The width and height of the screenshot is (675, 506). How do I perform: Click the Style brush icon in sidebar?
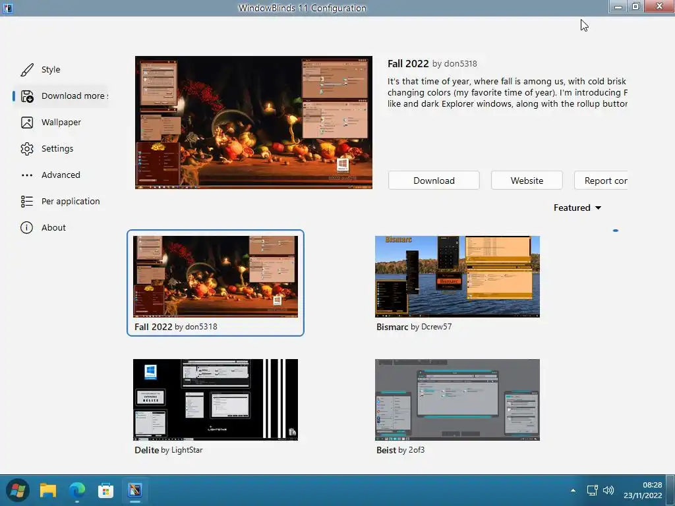(x=26, y=70)
